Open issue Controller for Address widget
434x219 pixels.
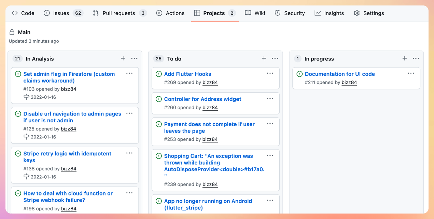pyautogui.click(x=202, y=99)
